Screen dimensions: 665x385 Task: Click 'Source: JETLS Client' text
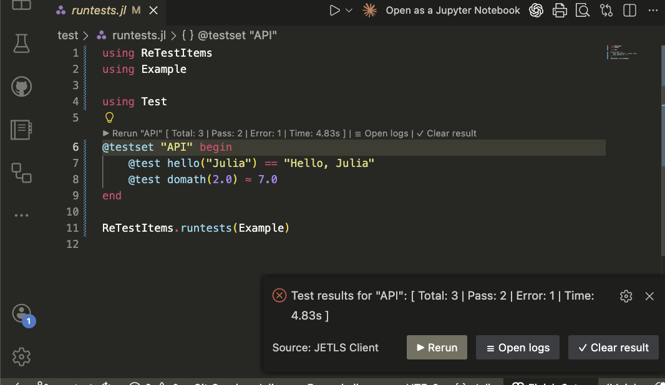point(325,347)
